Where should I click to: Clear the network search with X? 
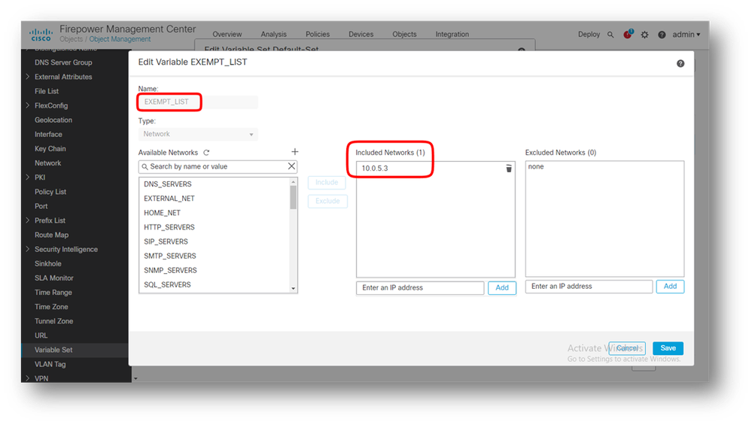point(291,165)
